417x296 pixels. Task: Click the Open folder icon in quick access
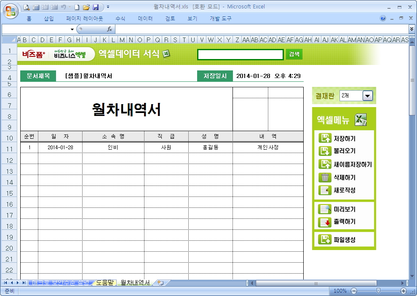(86, 7)
